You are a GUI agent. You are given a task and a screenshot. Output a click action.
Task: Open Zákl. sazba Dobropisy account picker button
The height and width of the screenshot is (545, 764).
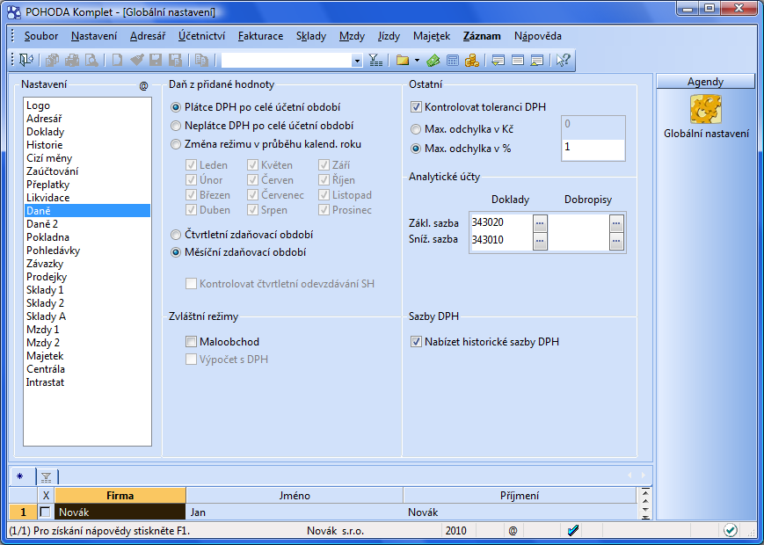pos(616,223)
